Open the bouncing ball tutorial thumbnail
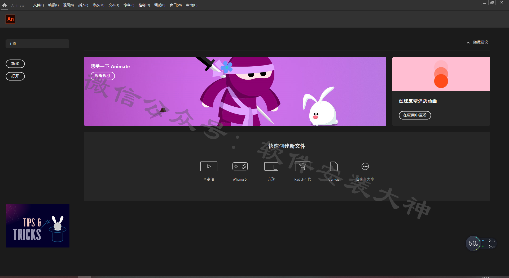Image resolution: width=509 pixels, height=278 pixels. (441, 74)
